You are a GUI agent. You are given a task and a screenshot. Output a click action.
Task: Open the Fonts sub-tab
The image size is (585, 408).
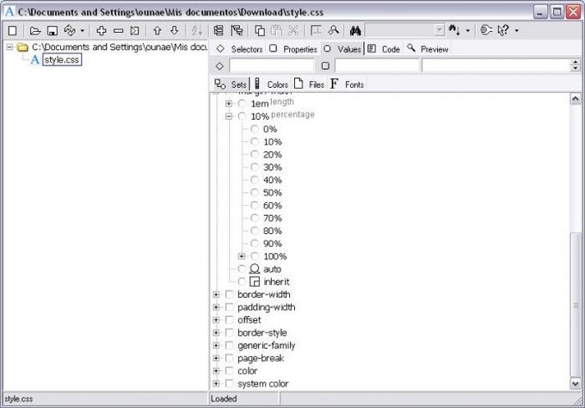[x=347, y=84]
